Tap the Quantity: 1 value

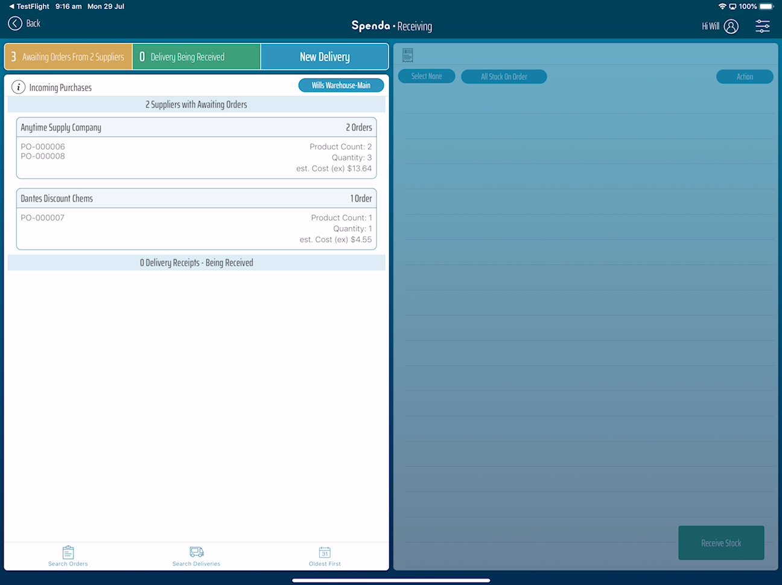tap(352, 229)
